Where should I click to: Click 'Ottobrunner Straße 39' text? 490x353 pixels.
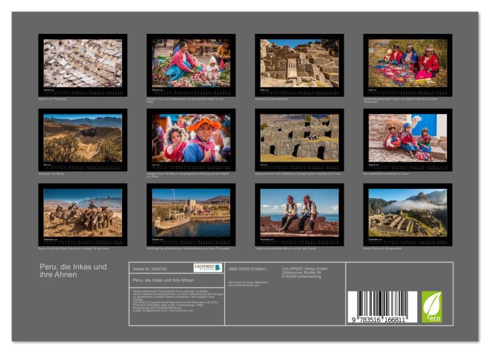301,272
